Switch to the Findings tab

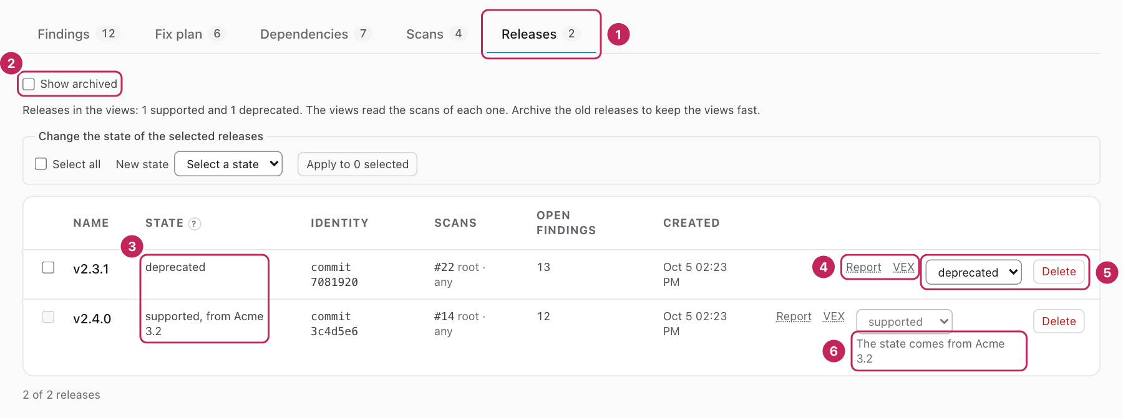click(77, 34)
